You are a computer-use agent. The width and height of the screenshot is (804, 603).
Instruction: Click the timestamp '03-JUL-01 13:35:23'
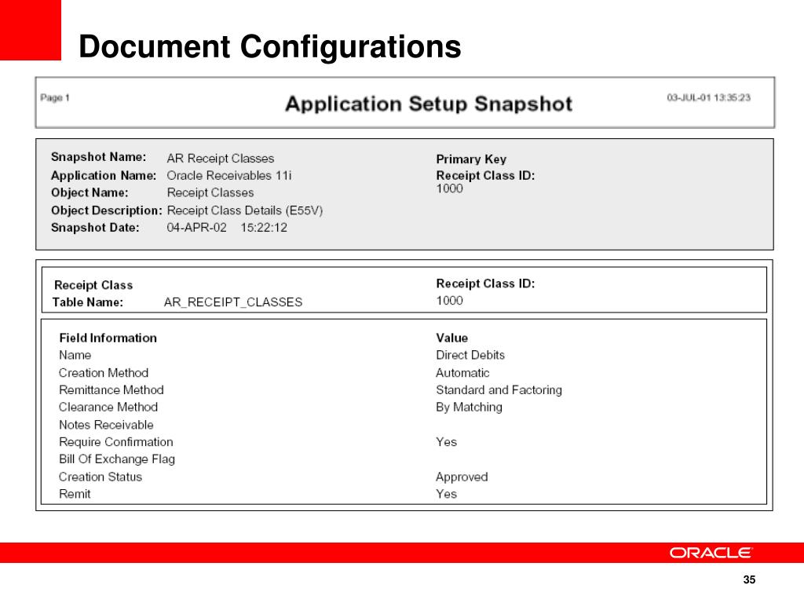point(709,97)
